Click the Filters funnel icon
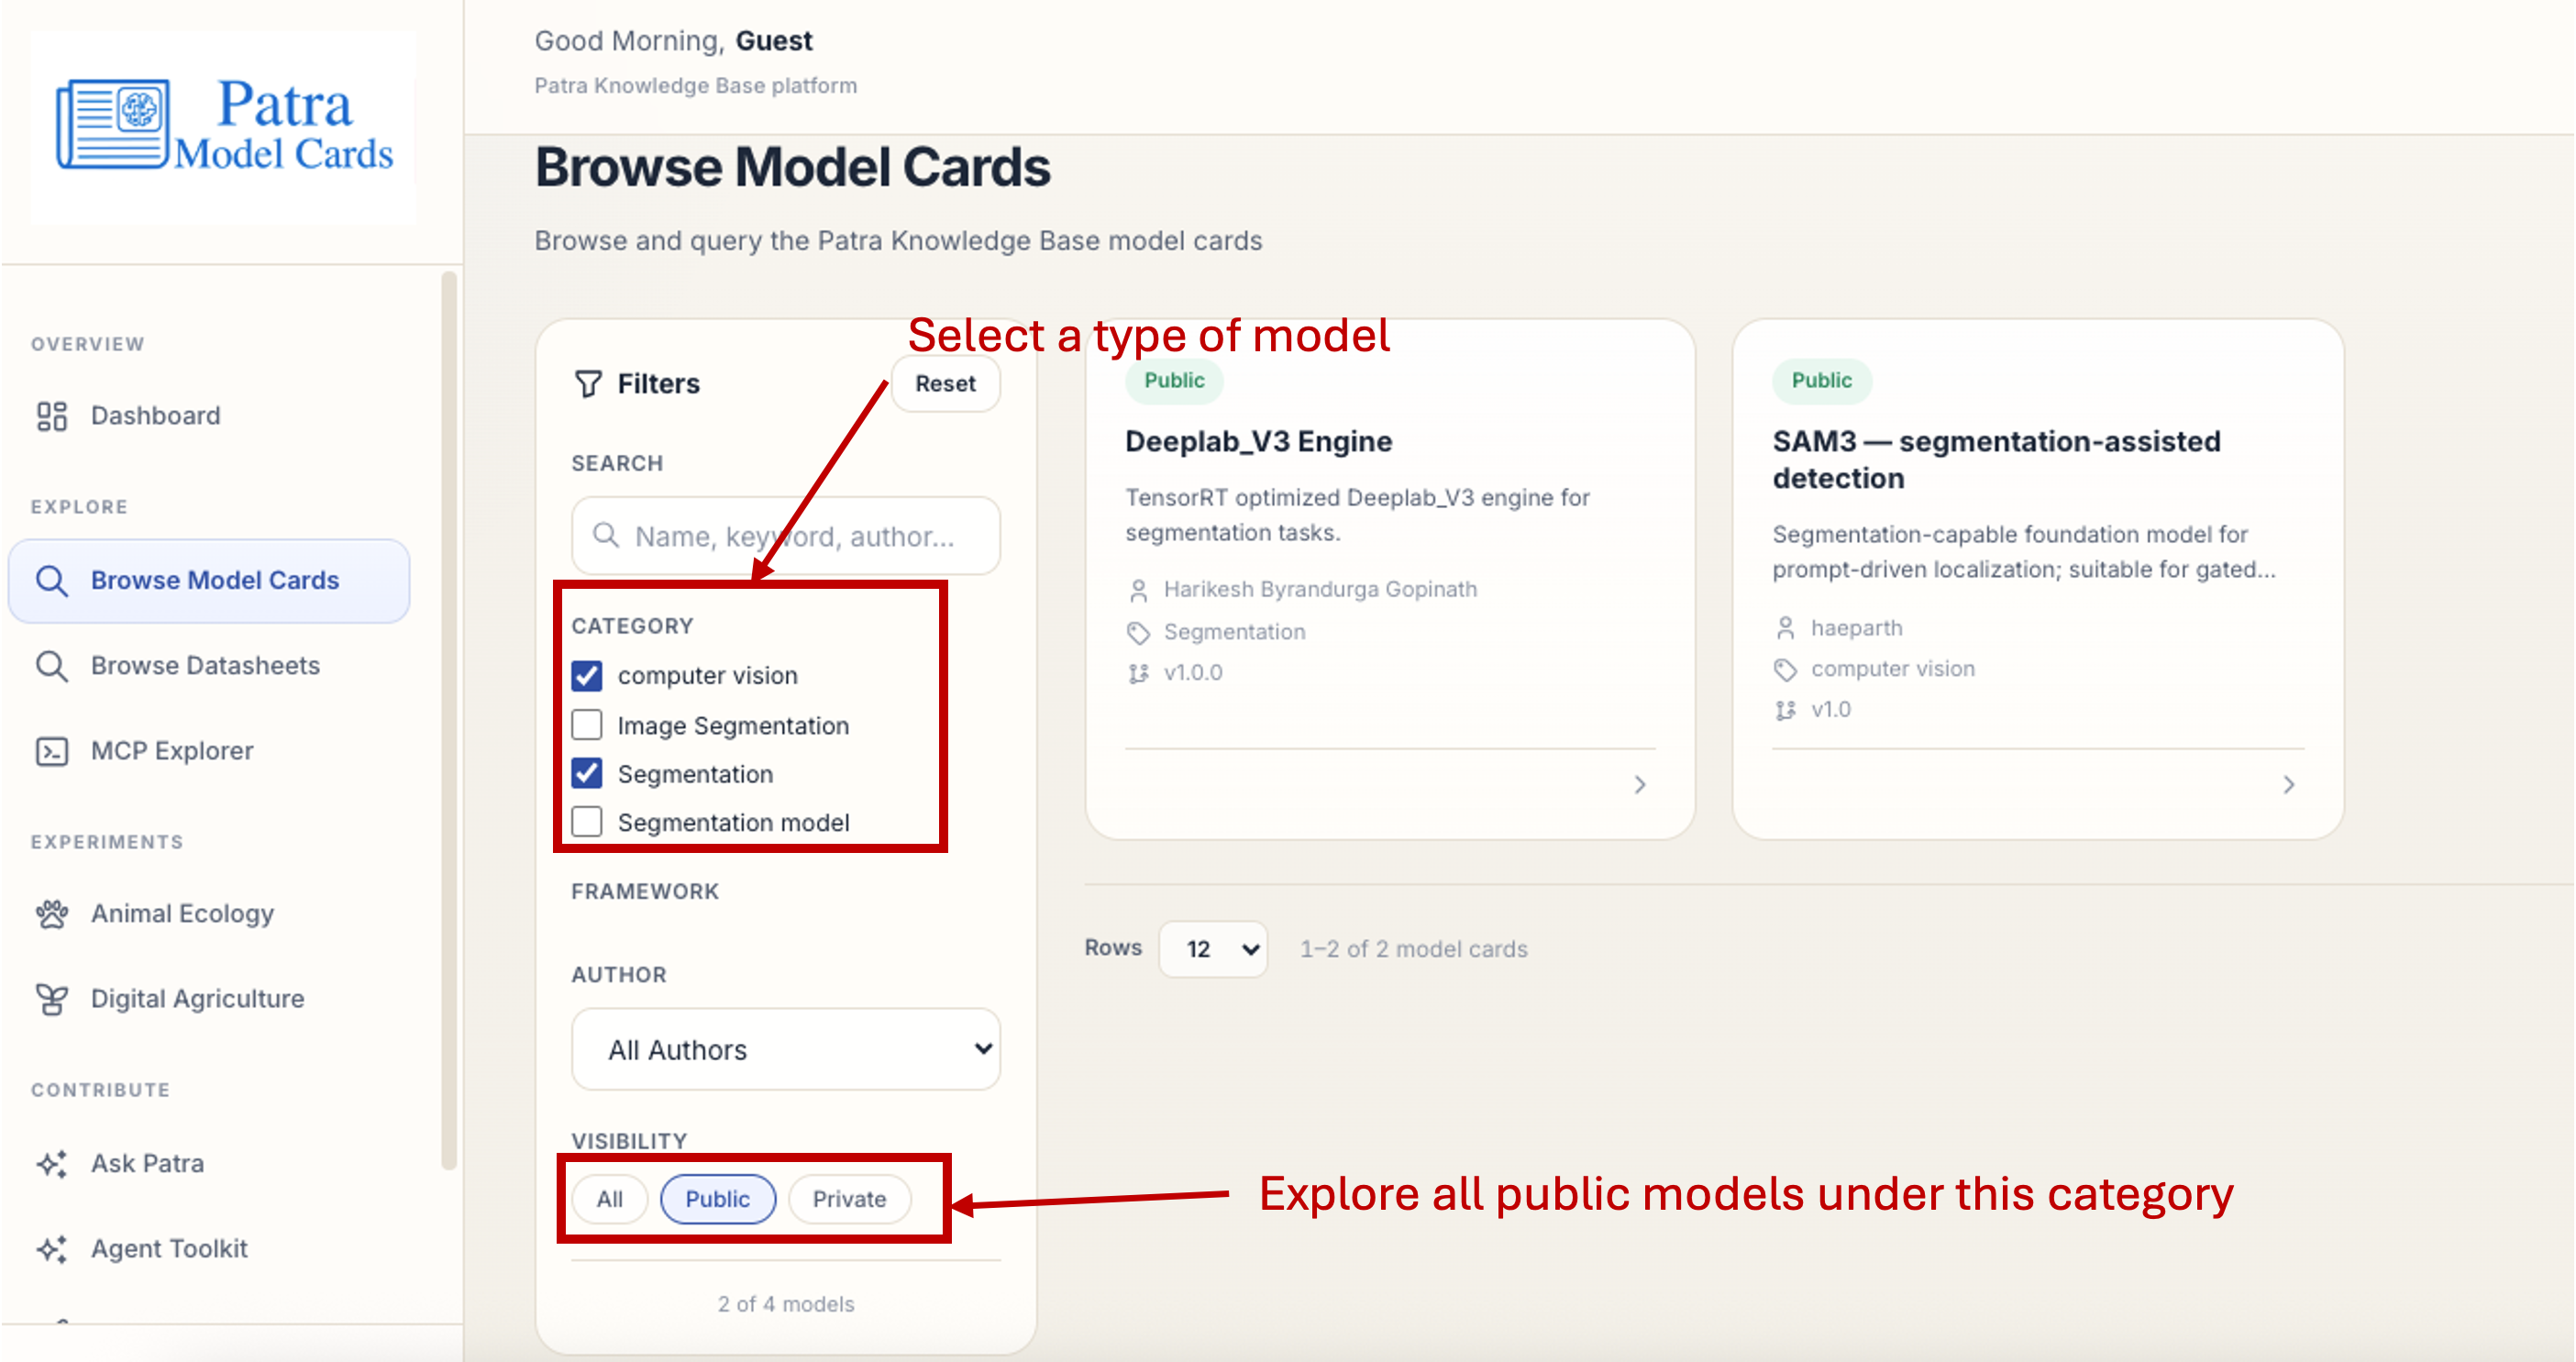Viewport: 2576px width, 1362px height. (x=588, y=384)
